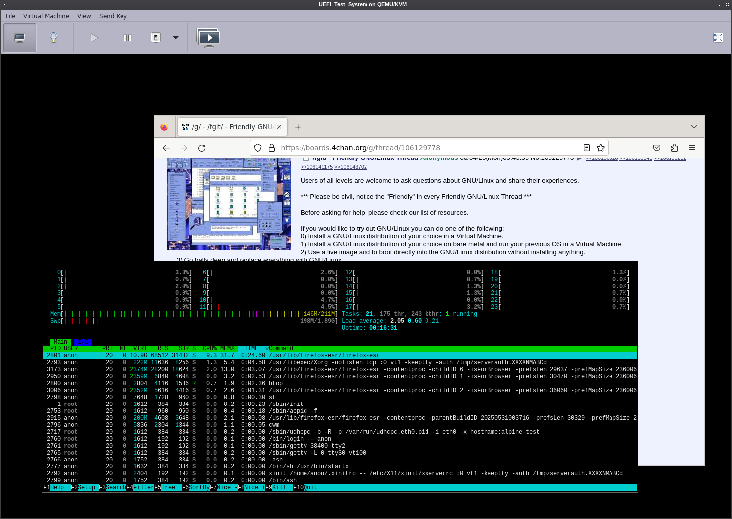732x519 pixels.
Task: Go back in Firefox
Action: click(166, 148)
